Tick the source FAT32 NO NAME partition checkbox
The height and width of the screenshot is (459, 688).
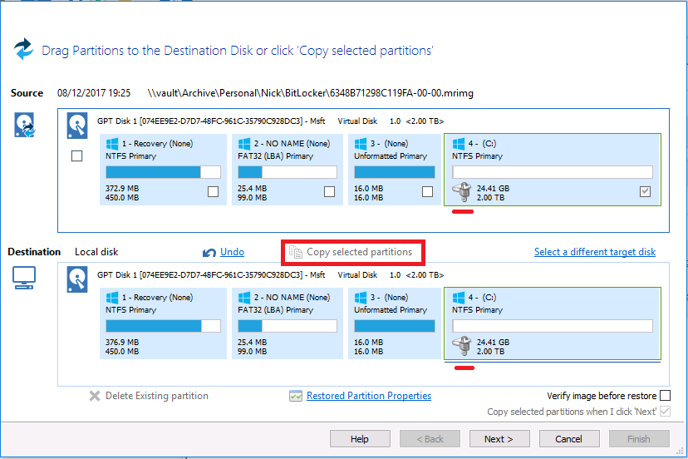[330, 192]
